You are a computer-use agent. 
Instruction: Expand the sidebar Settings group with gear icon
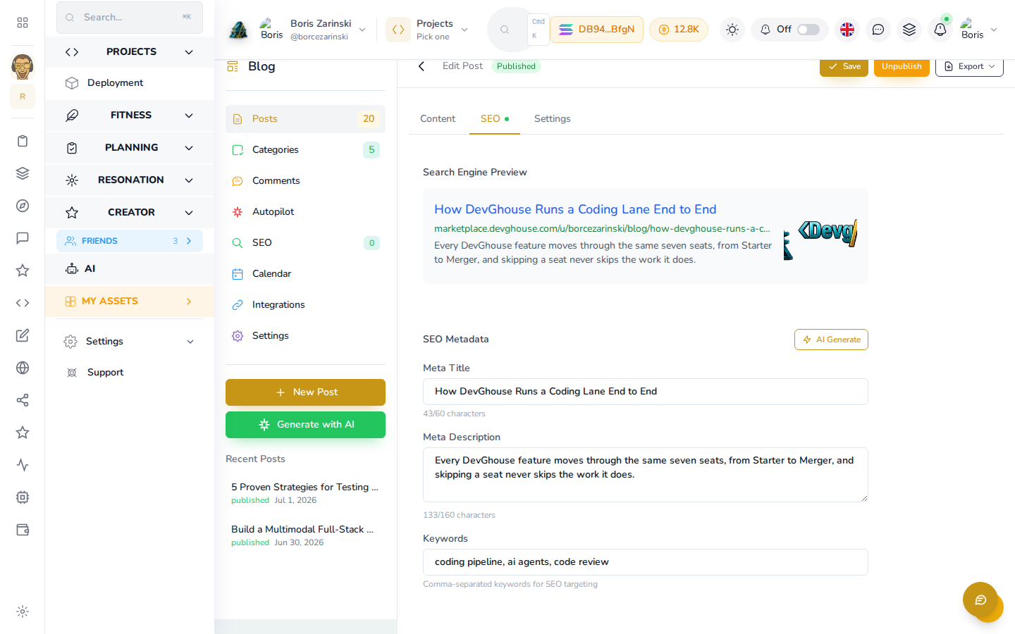coord(130,342)
